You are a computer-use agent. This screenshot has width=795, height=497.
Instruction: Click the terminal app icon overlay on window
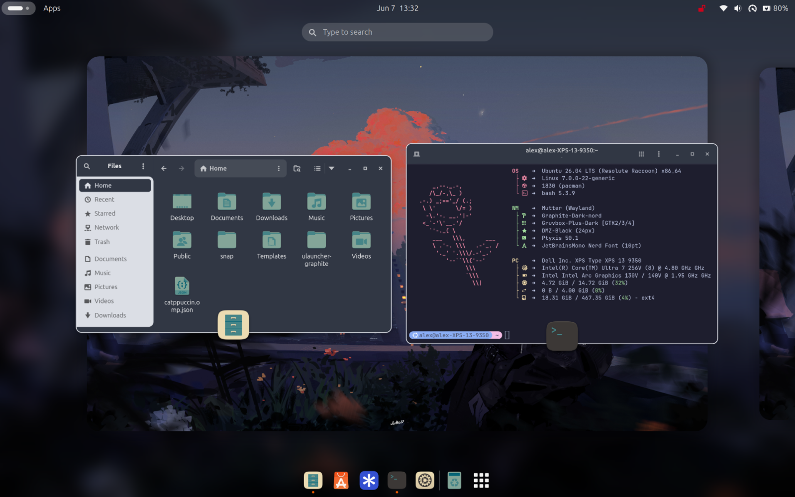(x=562, y=336)
